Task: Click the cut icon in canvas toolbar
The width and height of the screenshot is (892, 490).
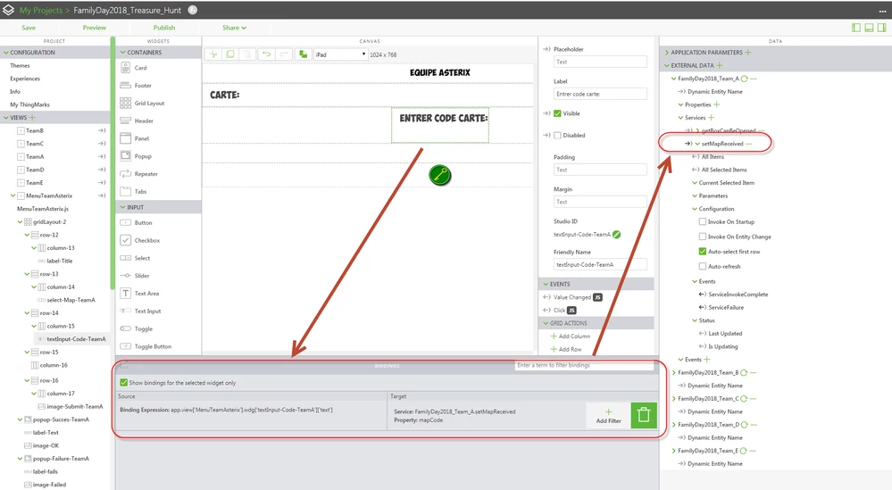Action: pyautogui.click(x=213, y=54)
